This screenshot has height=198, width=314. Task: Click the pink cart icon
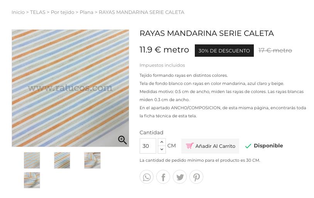click(189, 146)
